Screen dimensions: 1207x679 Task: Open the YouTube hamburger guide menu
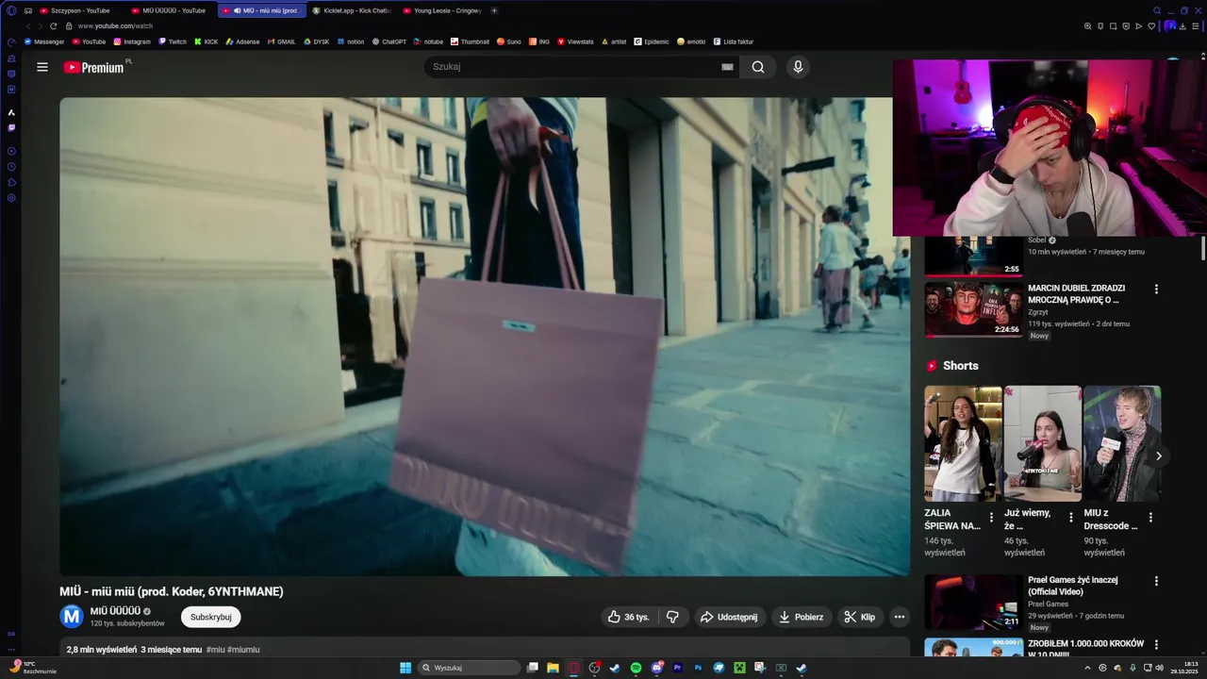pyautogui.click(x=42, y=67)
